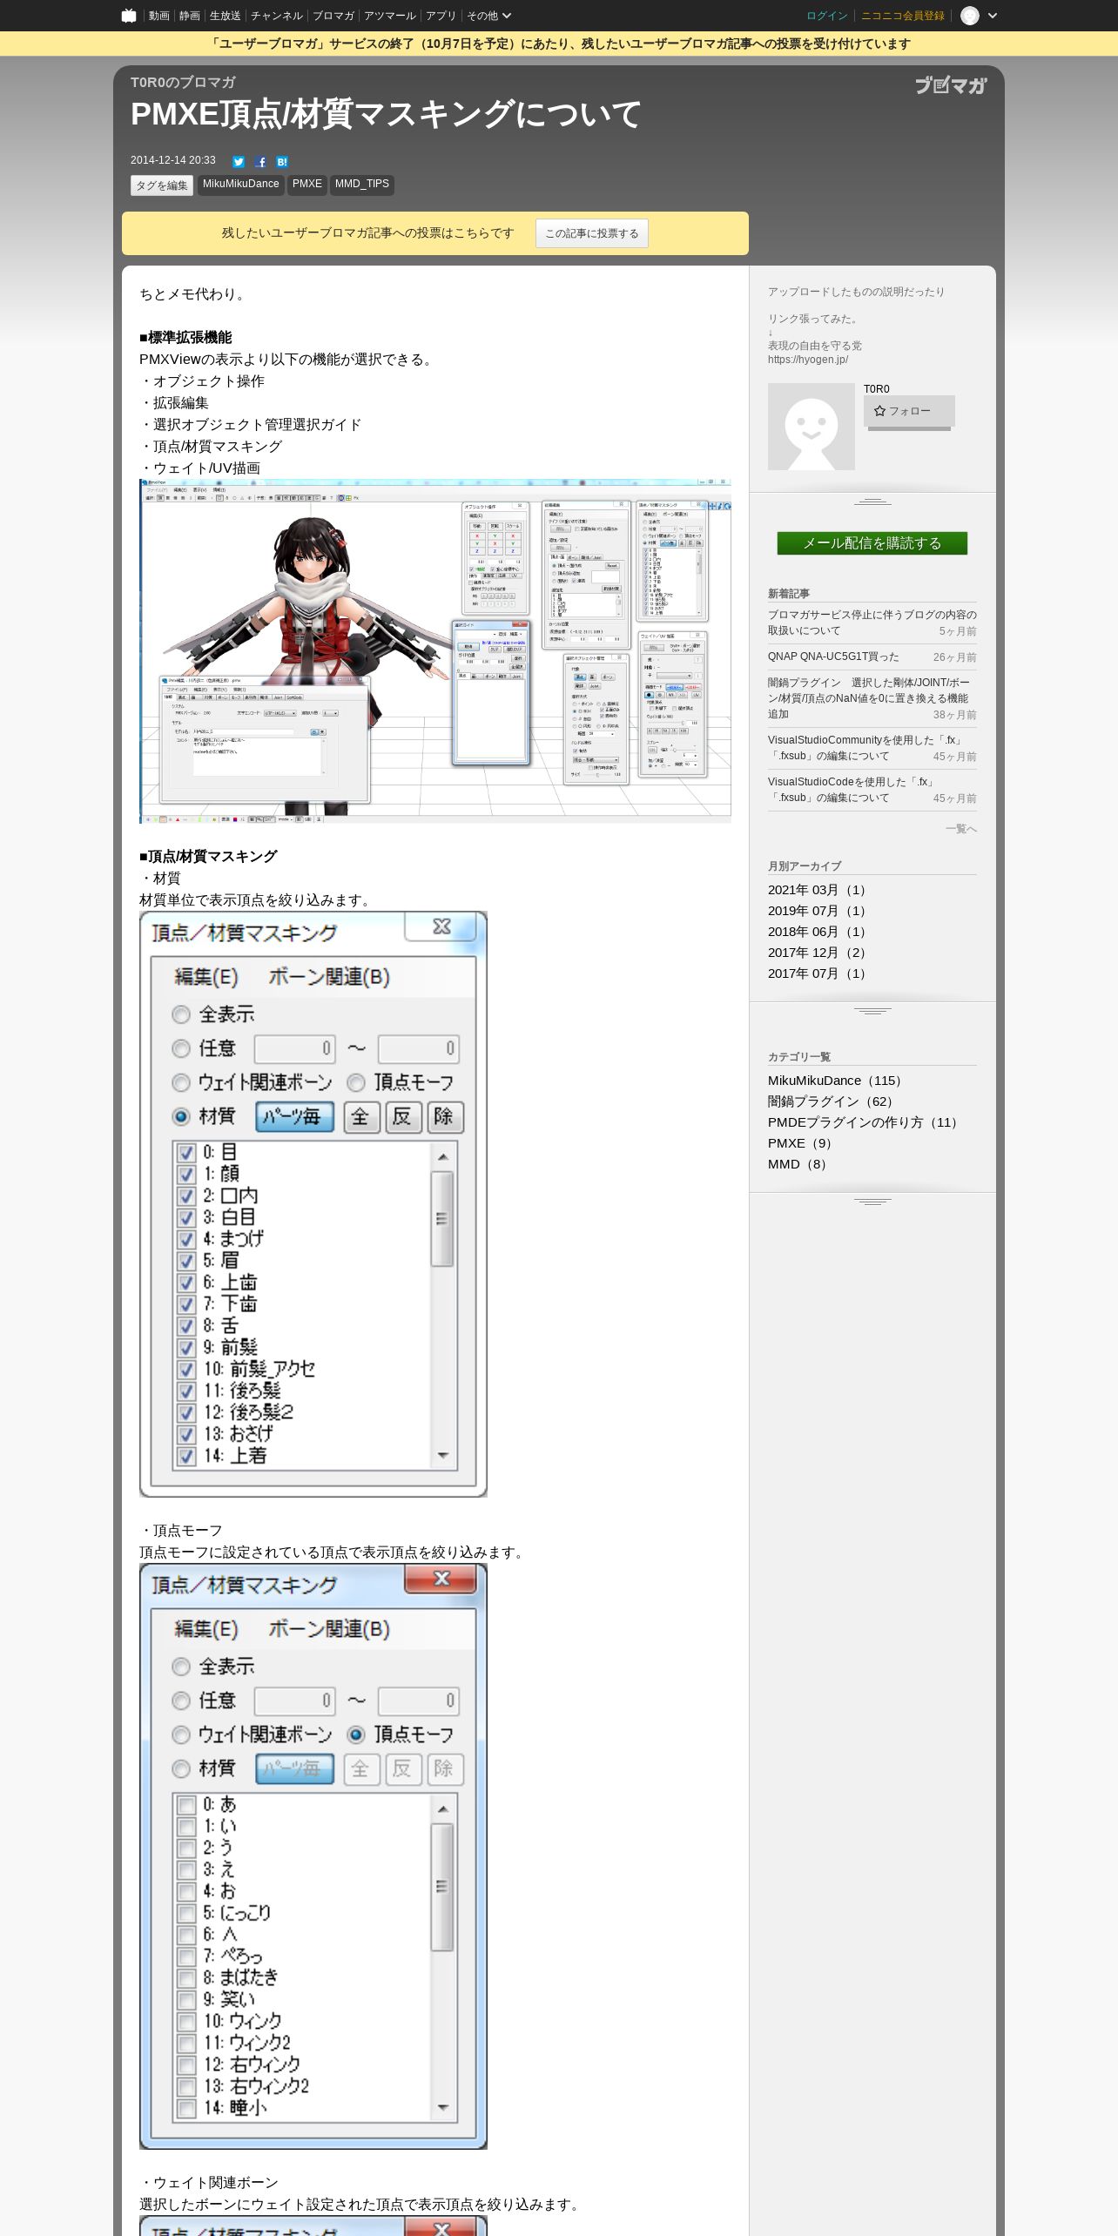Click the yellow service-termination notice banner
1118x2236 pixels.
(559, 44)
